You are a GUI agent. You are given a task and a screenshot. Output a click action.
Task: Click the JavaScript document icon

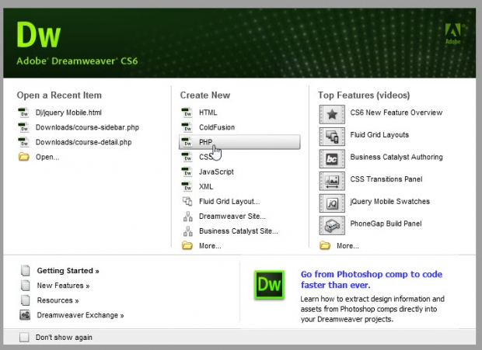[187, 172]
